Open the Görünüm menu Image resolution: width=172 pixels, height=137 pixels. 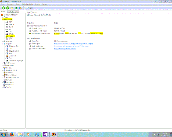pos(10,4)
